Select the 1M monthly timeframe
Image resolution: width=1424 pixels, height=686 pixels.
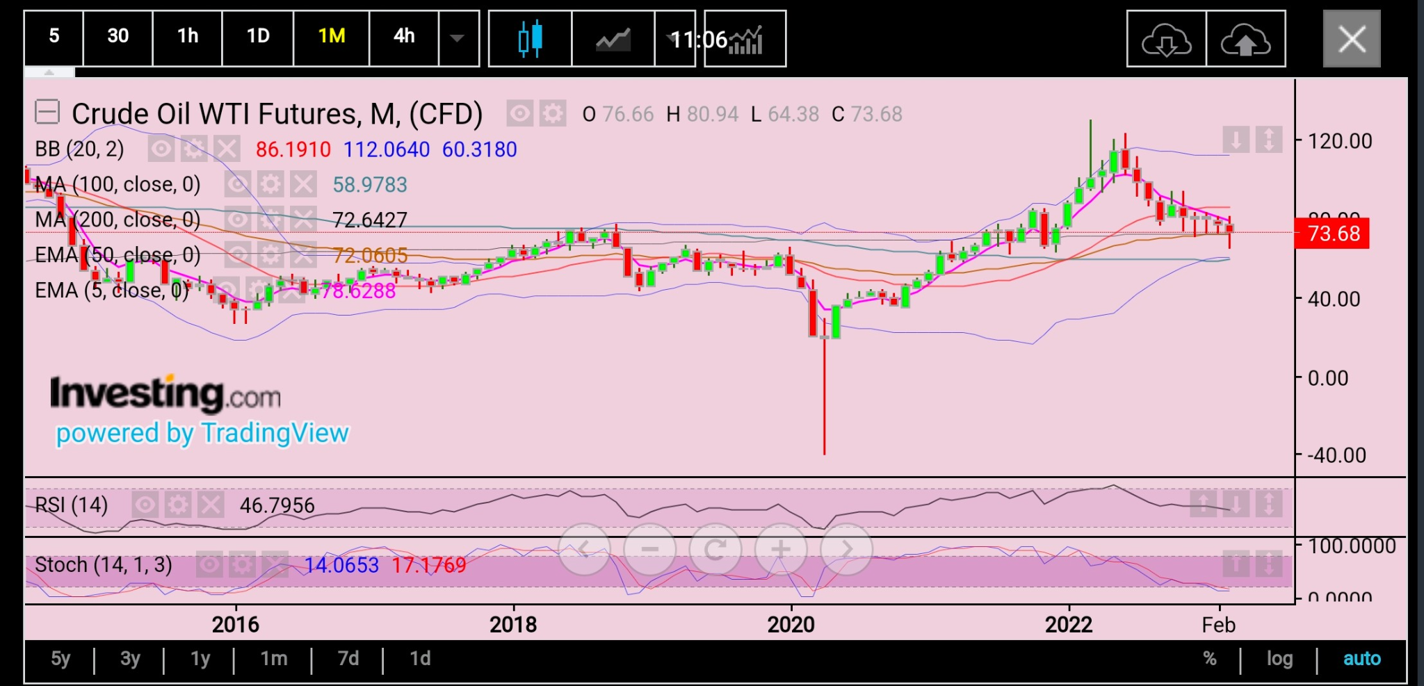pyautogui.click(x=332, y=38)
